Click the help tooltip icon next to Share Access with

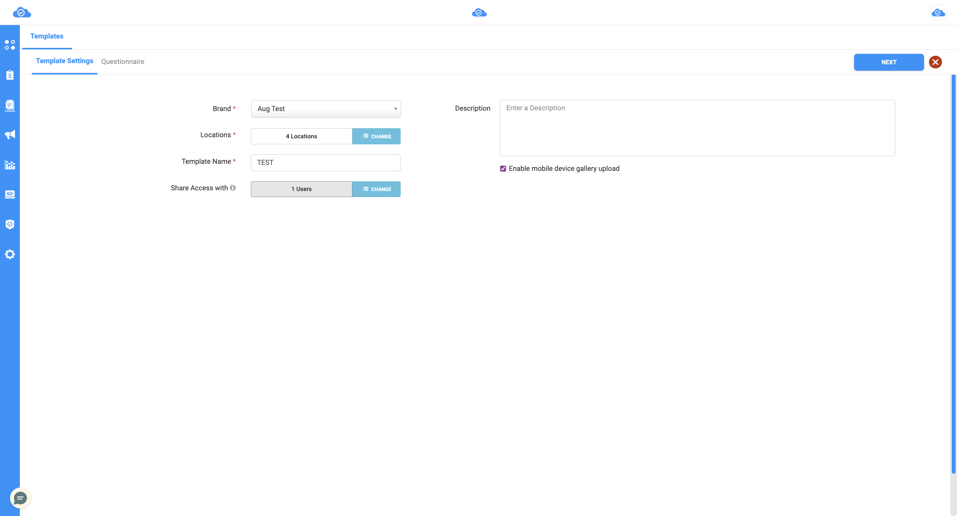click(233, 187)
